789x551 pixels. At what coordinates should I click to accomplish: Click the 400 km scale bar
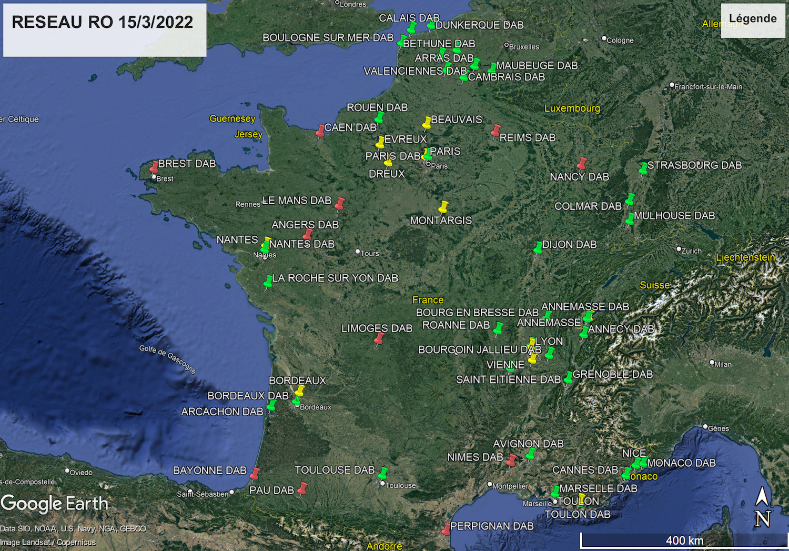tap(684, 540)
